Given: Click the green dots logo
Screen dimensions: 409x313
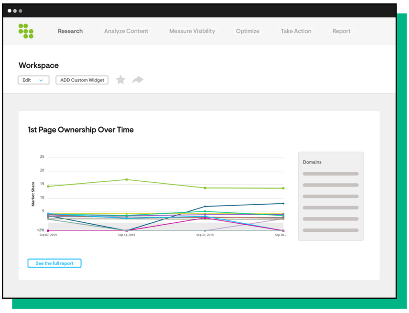Looking at the screenshot, I should tap(26, 31).
